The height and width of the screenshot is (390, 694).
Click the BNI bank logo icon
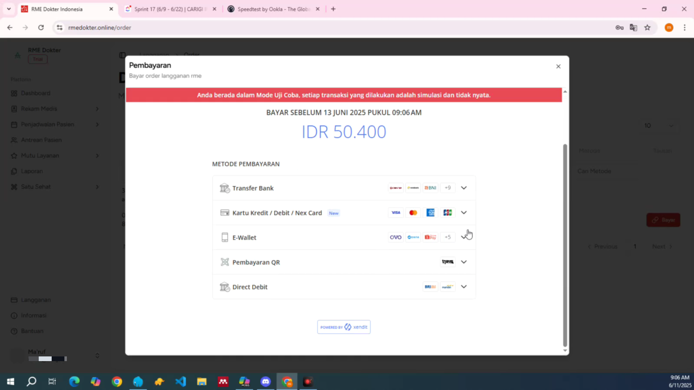point(430,188)
